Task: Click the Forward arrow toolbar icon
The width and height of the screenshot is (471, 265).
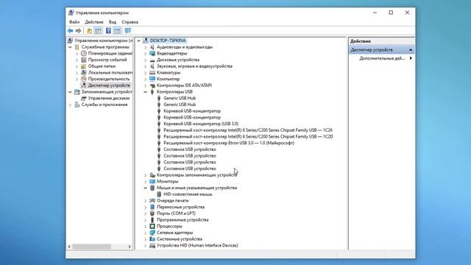Action: (79, 31)
